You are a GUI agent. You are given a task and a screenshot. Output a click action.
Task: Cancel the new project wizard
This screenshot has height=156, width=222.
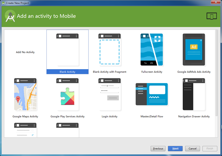point(193,149)
